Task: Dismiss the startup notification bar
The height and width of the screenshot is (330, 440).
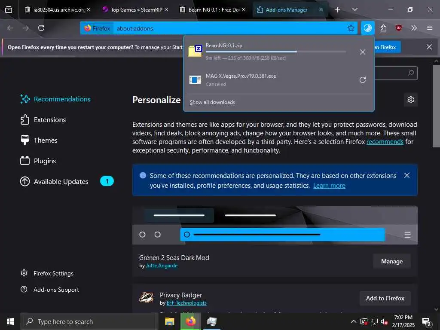Action: (x=429, y=47)
